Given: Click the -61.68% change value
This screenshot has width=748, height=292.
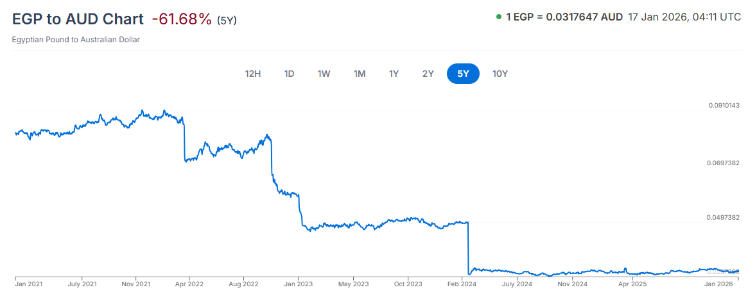Looking at the screenshot, I should (182, 19).
